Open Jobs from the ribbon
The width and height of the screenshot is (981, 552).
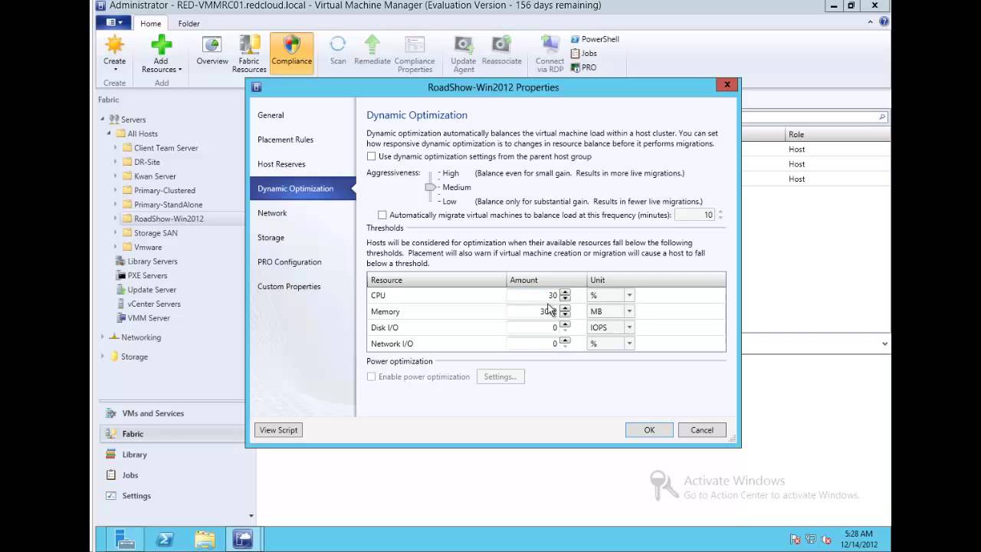coord(583,53)
